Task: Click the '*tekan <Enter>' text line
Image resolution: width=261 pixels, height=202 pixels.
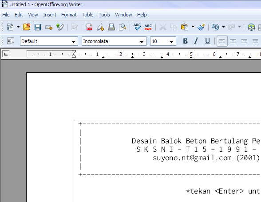Action: [x=215, y=191]
